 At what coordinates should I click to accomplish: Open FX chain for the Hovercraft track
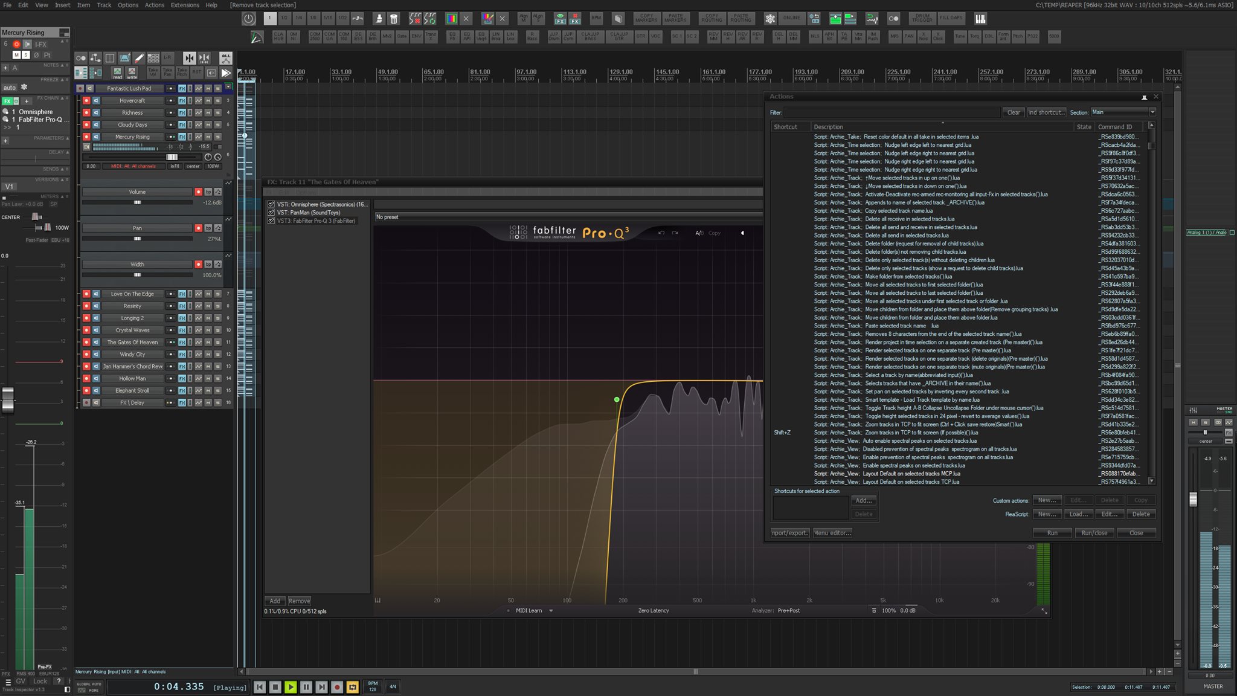(182, 101)
